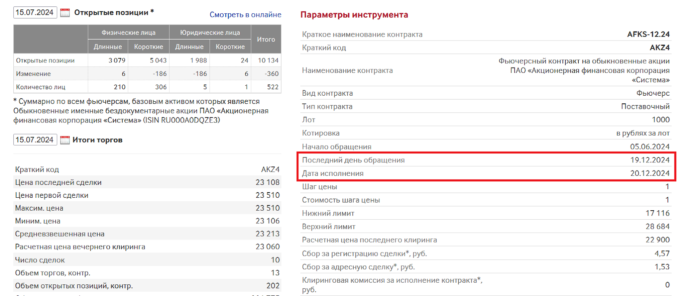Click the Изменение row total -360
Image resolution: width=691 pixels, height=296 pixels.
[x=272, y=74]
